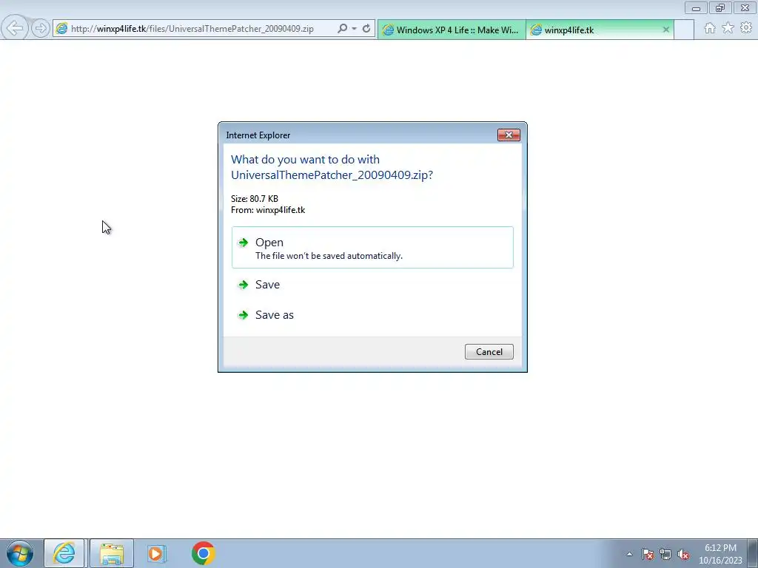Click the muted volume tray icon
758x568 pixels.
pyautogui.click(x=683, y=554)
